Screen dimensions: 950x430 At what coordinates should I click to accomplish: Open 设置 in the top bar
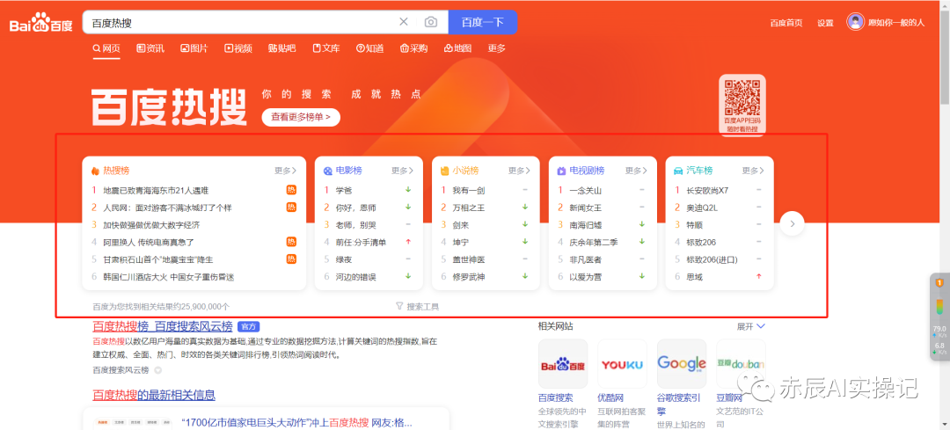tap(825, 23)
